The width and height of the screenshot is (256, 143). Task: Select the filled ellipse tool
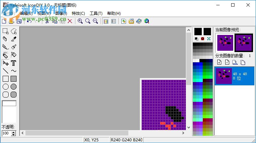coord(14,87)
